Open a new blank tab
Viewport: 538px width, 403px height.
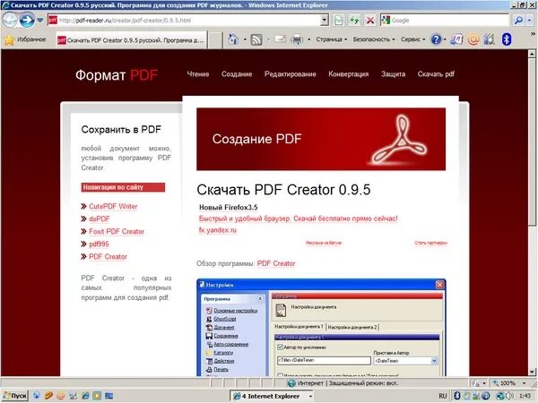215,40
